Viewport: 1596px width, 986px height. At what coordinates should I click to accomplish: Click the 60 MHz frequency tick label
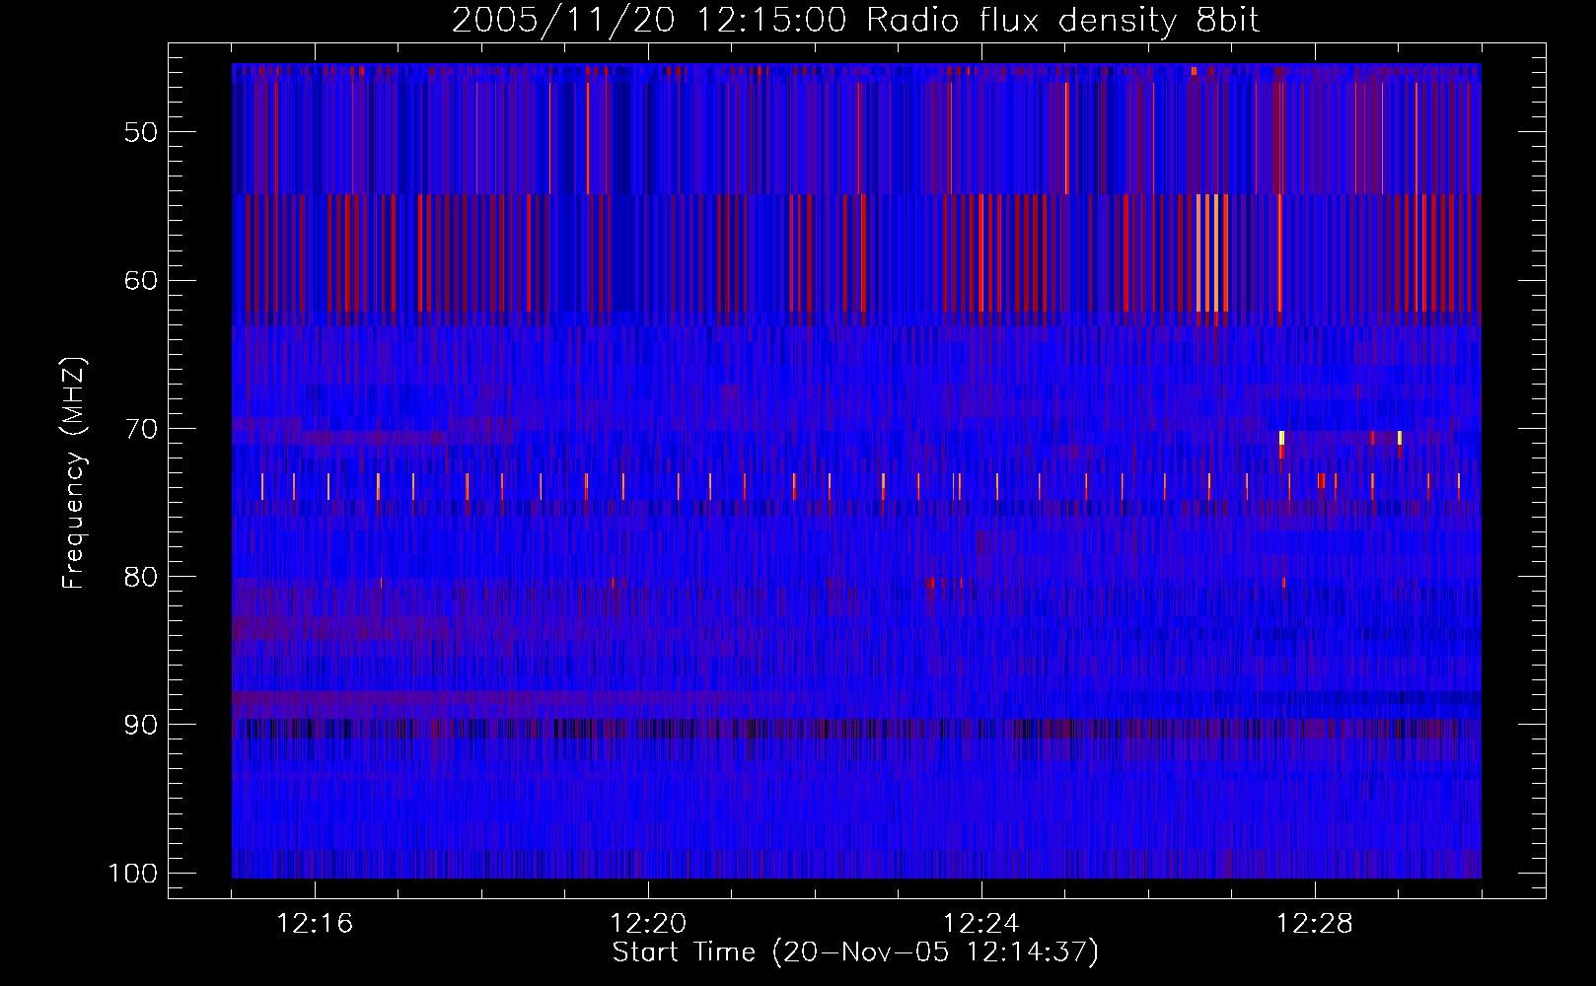pos(141,280)
